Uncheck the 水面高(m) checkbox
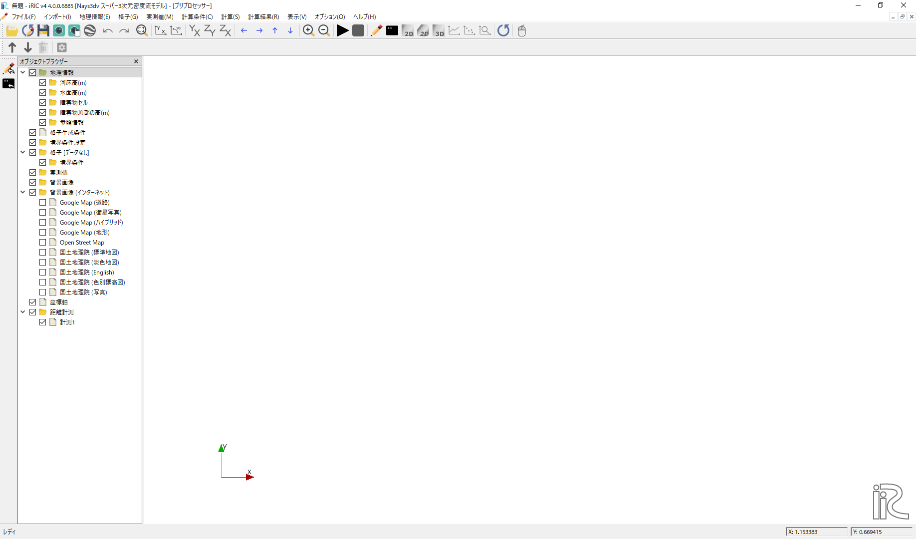 point(43,93)
